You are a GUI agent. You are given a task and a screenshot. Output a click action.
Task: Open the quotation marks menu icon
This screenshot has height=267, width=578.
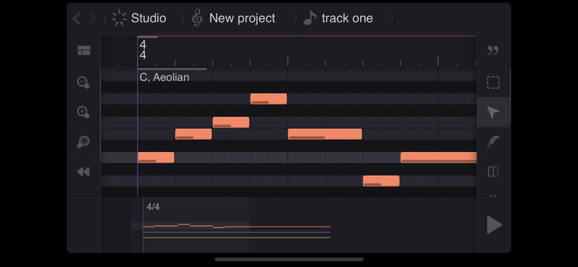point(493,51)
